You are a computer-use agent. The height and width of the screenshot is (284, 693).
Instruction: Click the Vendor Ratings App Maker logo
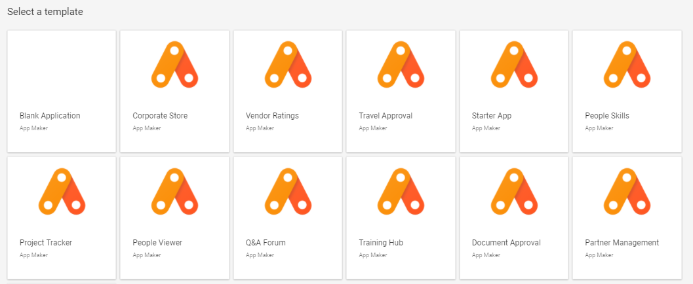[287, 65]
